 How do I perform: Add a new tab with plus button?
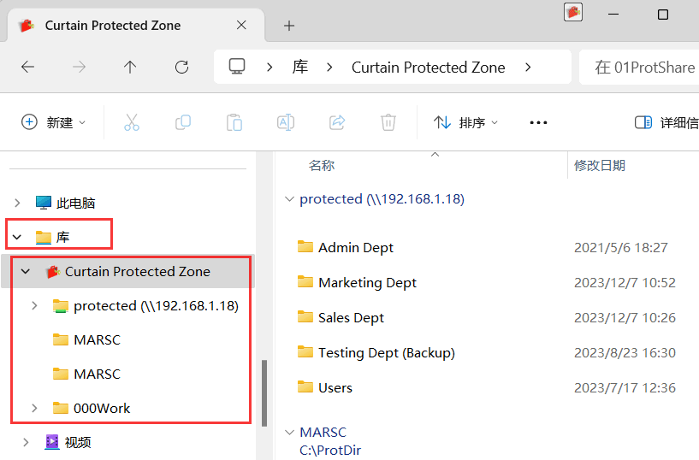point(289,26)
